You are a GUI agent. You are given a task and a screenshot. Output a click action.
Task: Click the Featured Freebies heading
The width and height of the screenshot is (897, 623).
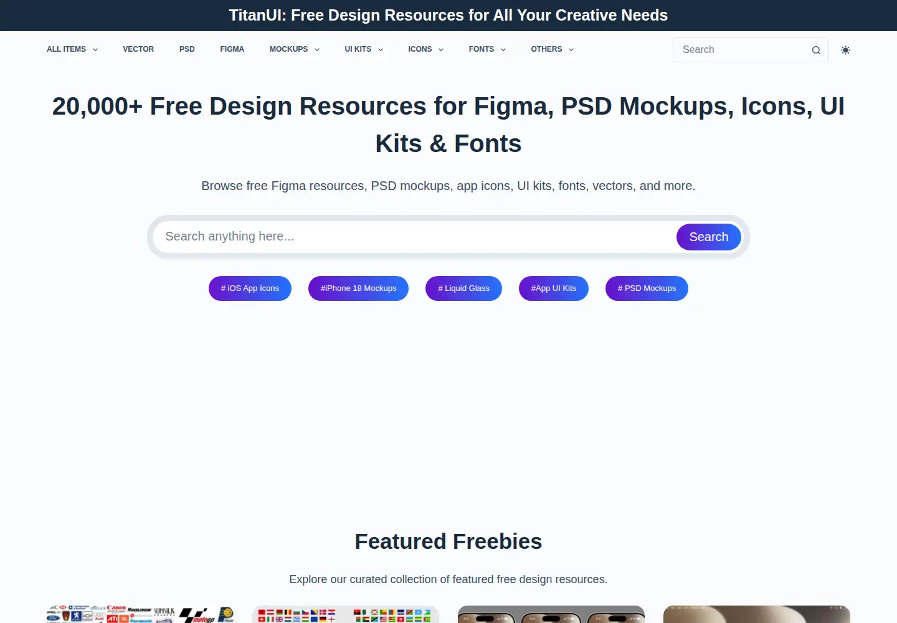click(x=448, y=541)
